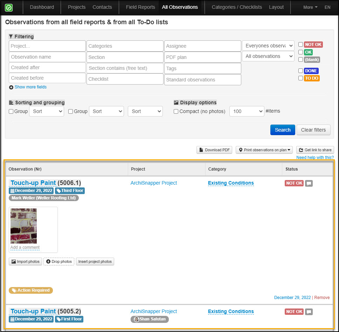Click Get link to share button
The height and width of the screenshot is (332, 339).
click(x=315, y=150)
